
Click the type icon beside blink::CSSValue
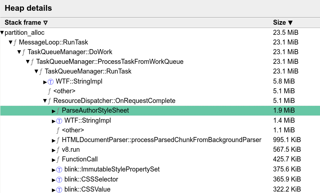pyautogui.click(x=59, y=190)
